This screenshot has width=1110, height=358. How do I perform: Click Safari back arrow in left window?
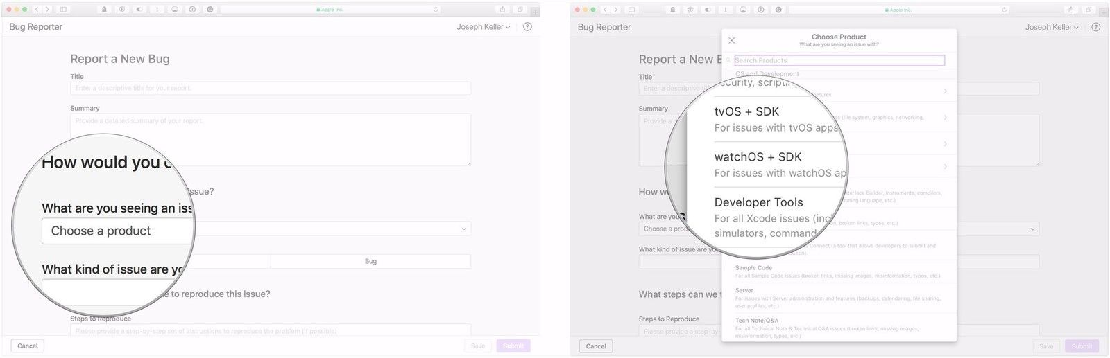(x=37, y=10)
